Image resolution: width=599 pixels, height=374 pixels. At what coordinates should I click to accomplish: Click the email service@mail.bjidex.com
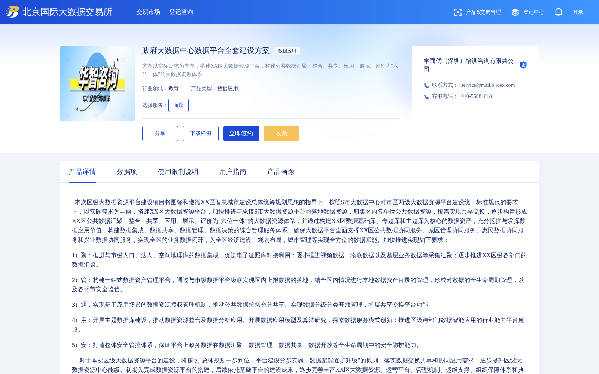tap(488, 85)
